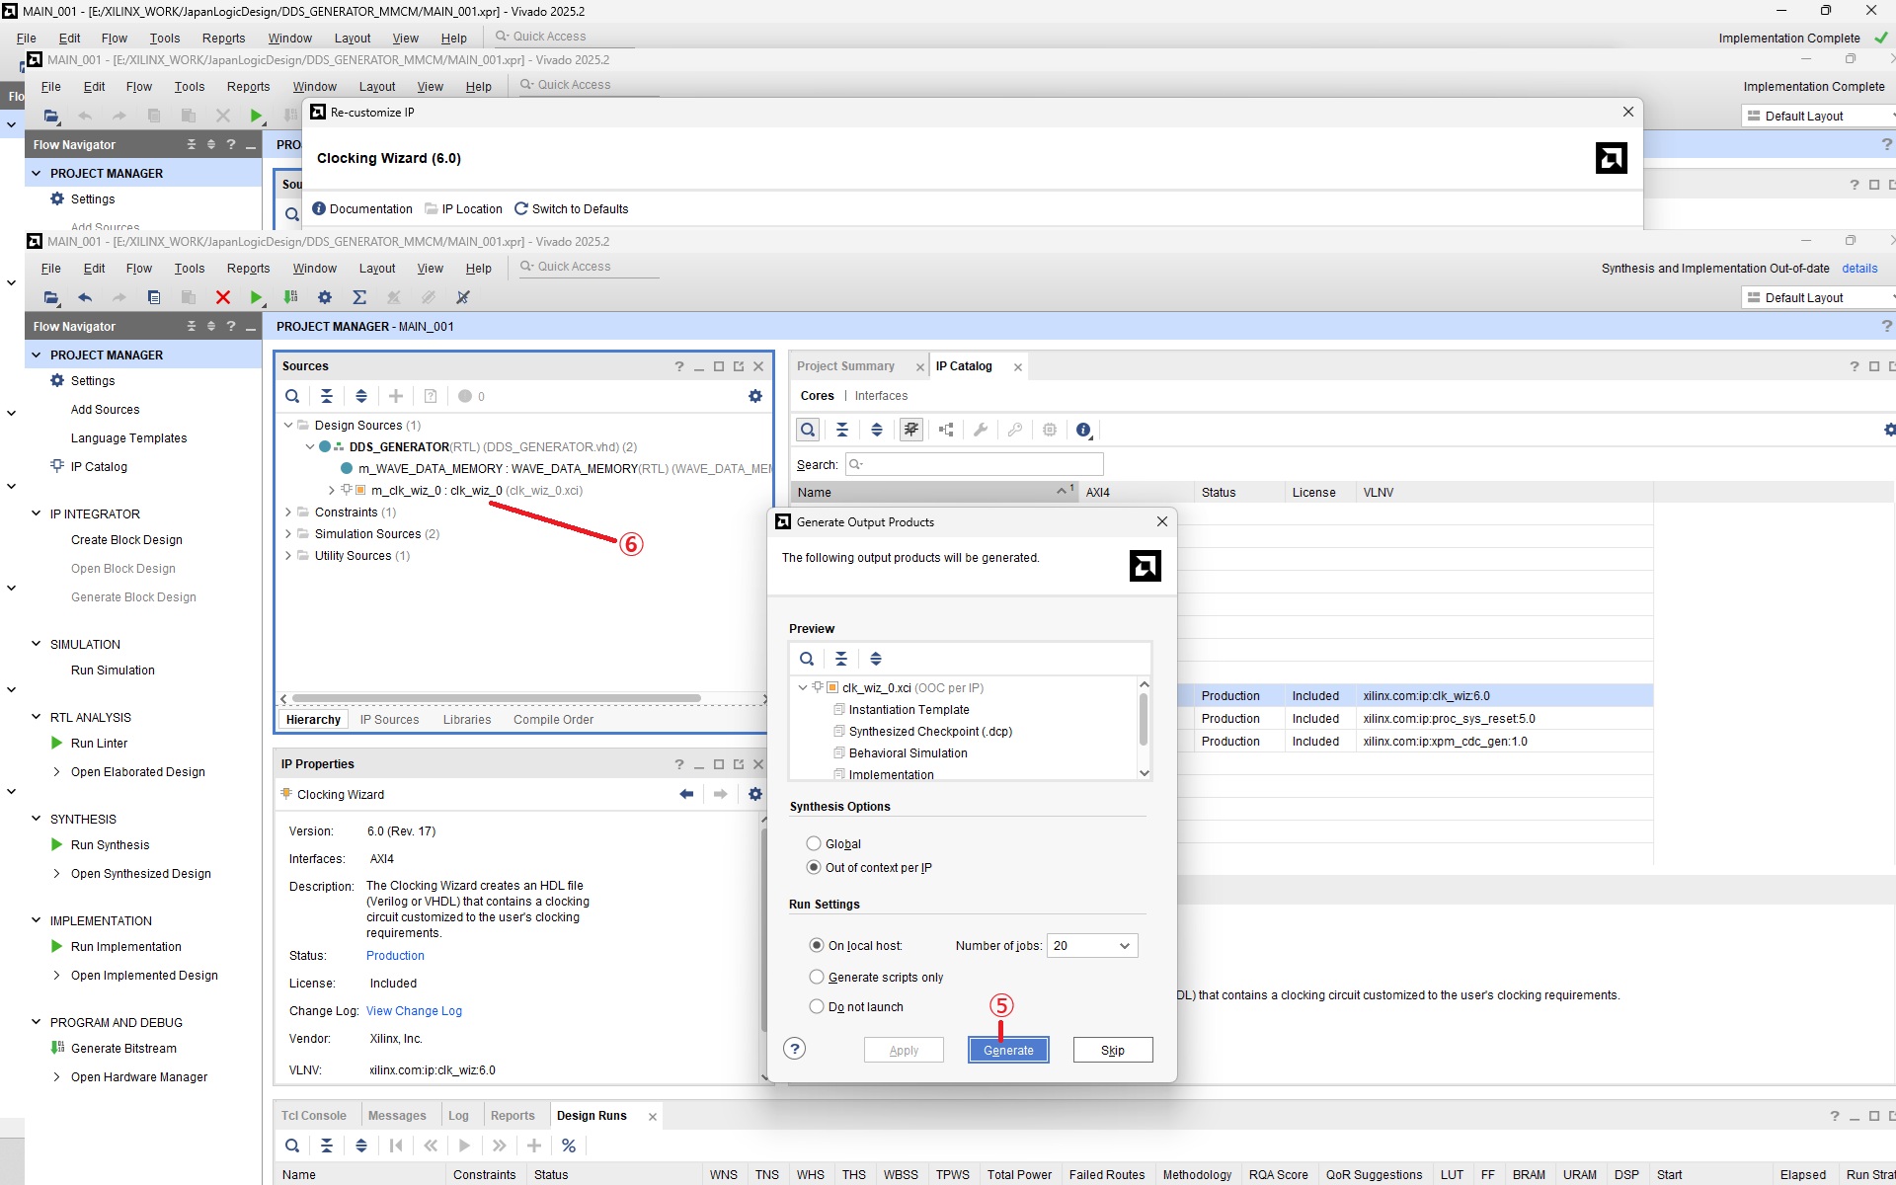Select the Global synthesis option
The height and width of the screenshot is (1185, 1896).
[x=814, y=843]
